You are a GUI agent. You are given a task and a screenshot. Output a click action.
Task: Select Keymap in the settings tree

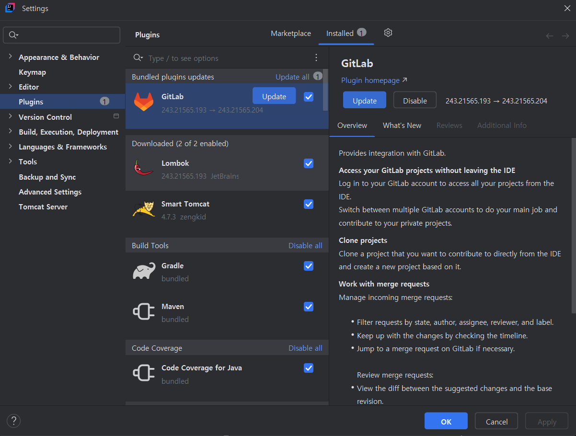[x=32, y=72]
